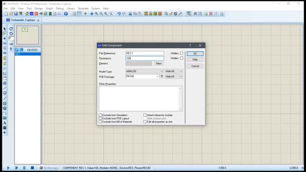Click the Cut scissors icon

pos(130,14)
